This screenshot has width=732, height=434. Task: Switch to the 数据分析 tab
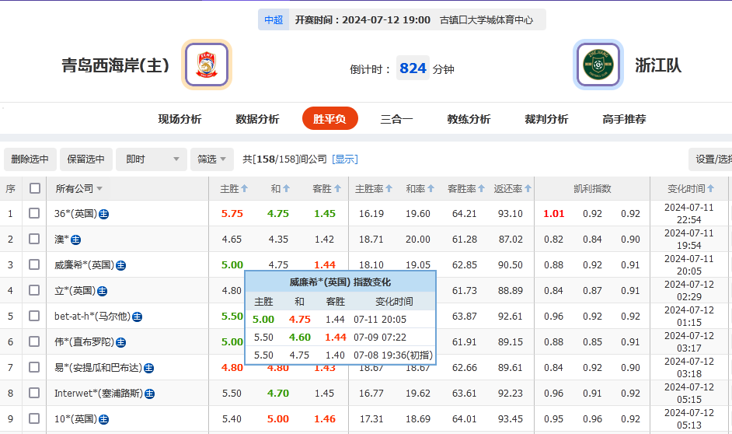[x=257, y=119]
